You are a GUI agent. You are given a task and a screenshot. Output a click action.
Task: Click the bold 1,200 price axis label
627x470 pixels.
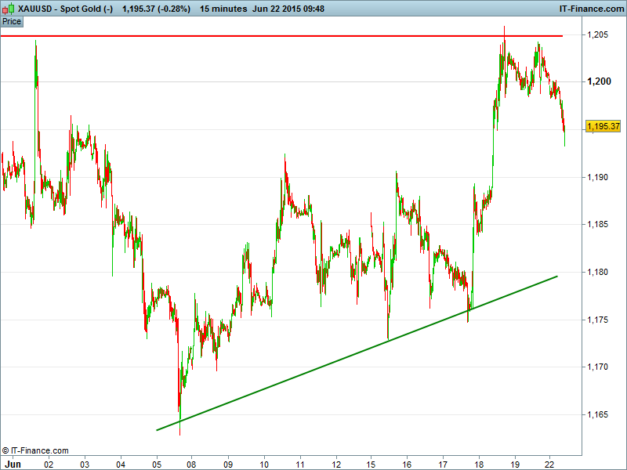[598, 81]
